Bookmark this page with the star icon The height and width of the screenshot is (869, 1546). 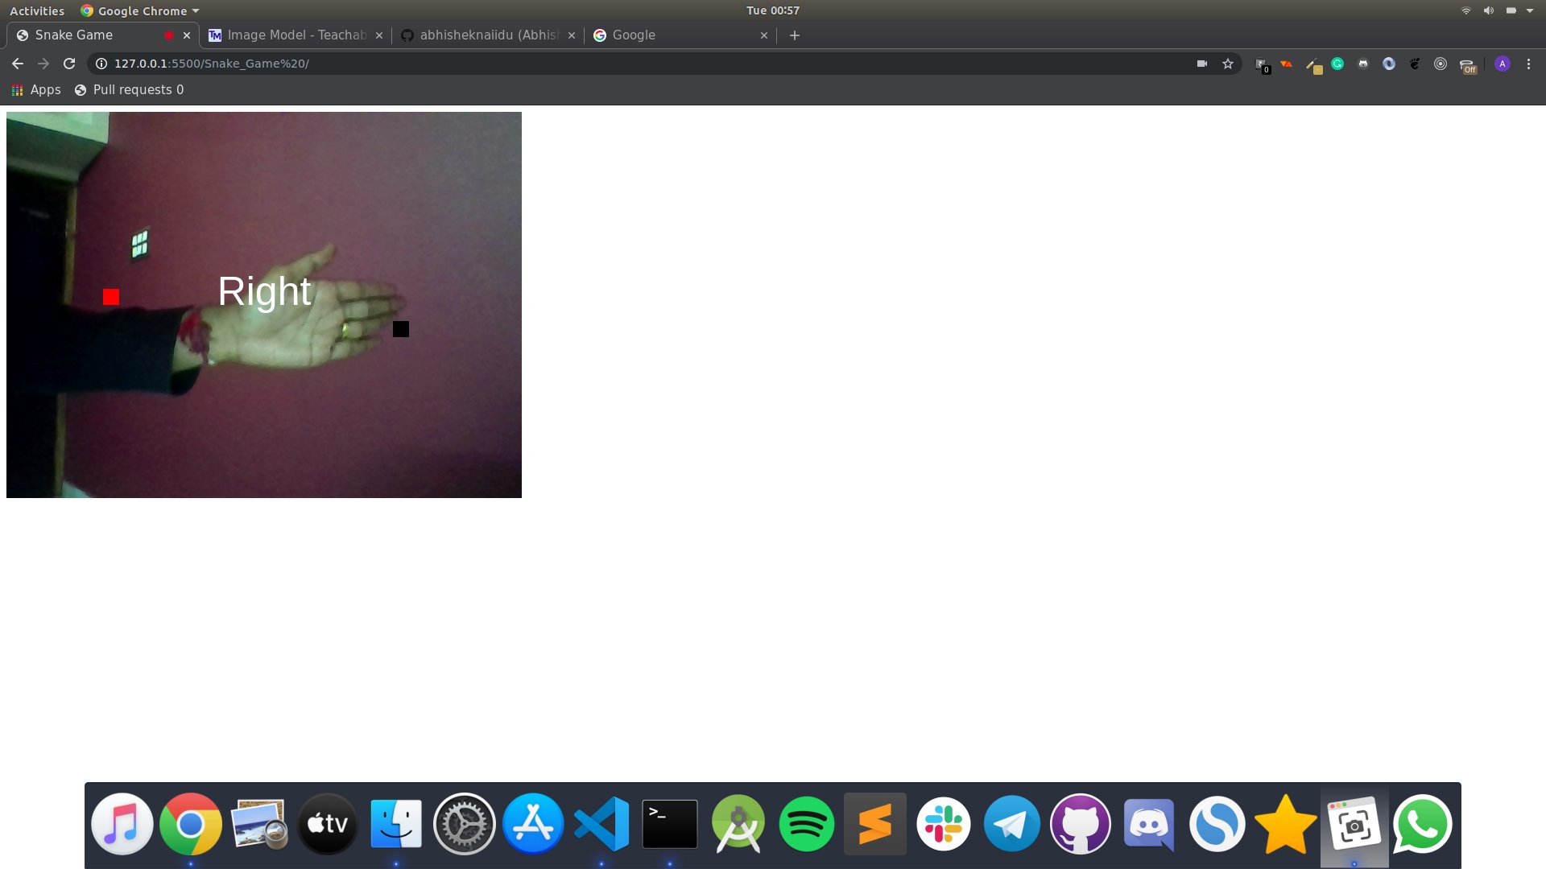[x=1228, y=64]
